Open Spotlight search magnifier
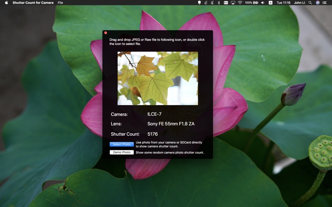Viewport: 332px width, 207px height. coord(310,3)
